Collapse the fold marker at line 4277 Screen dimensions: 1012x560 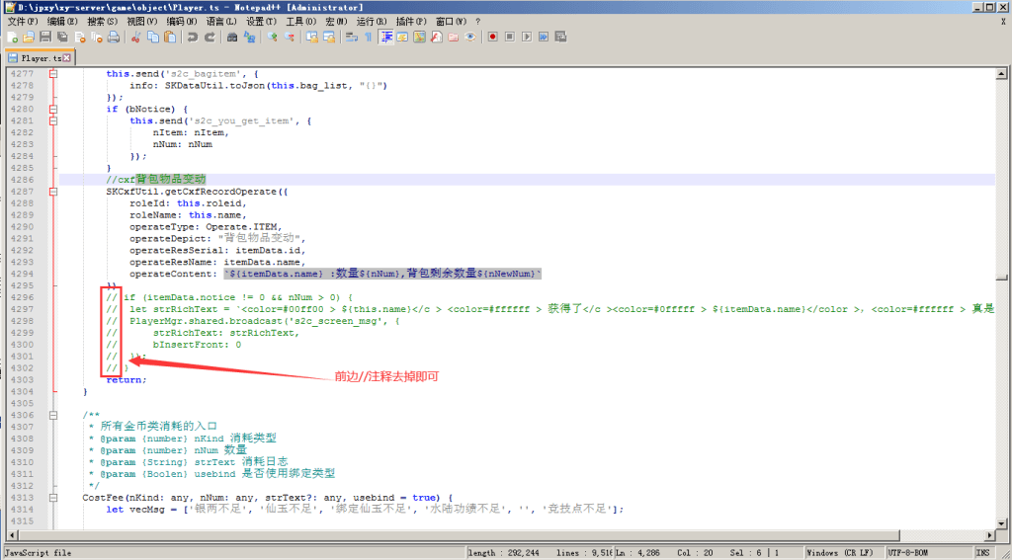coord(52,74)
